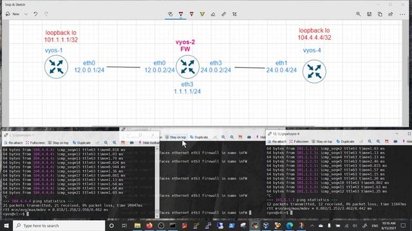The width and height of the screenshot is (412, 231).
Task: Toggle Stay on top in vyos-1 terminal
Action: point(58,142)
